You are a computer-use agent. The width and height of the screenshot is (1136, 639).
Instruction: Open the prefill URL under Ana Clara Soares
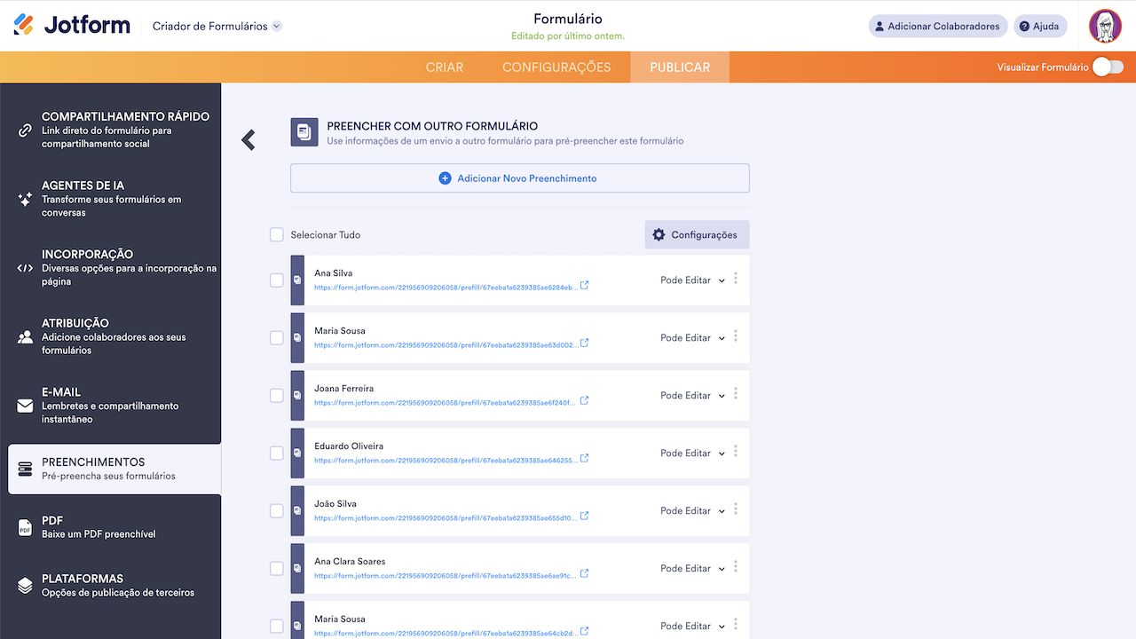pos(446,576)
